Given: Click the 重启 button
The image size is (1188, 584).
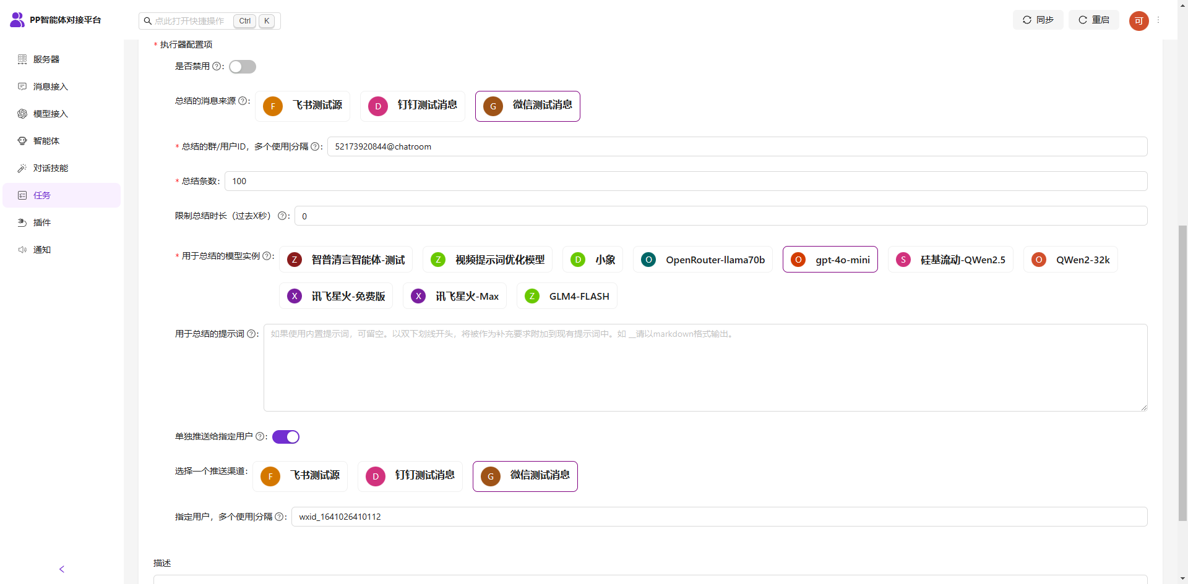Looking at the screenshot, I should 1094,20.
